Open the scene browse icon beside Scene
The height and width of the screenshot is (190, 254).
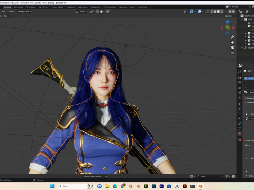[x=228, y=7]
